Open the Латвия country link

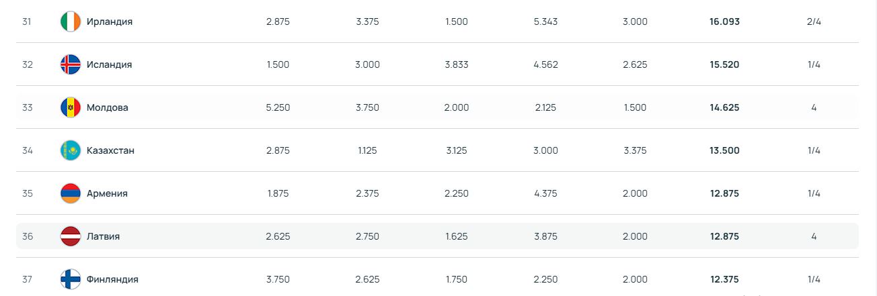[103, 236]
